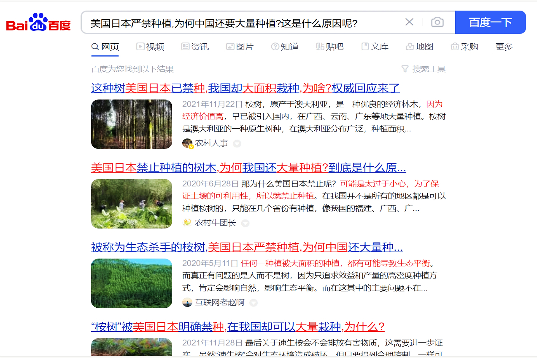The height and width of the screenshot is (358, 537).
Task: Open image search via camera icon
Action: [x=437, y=22]
